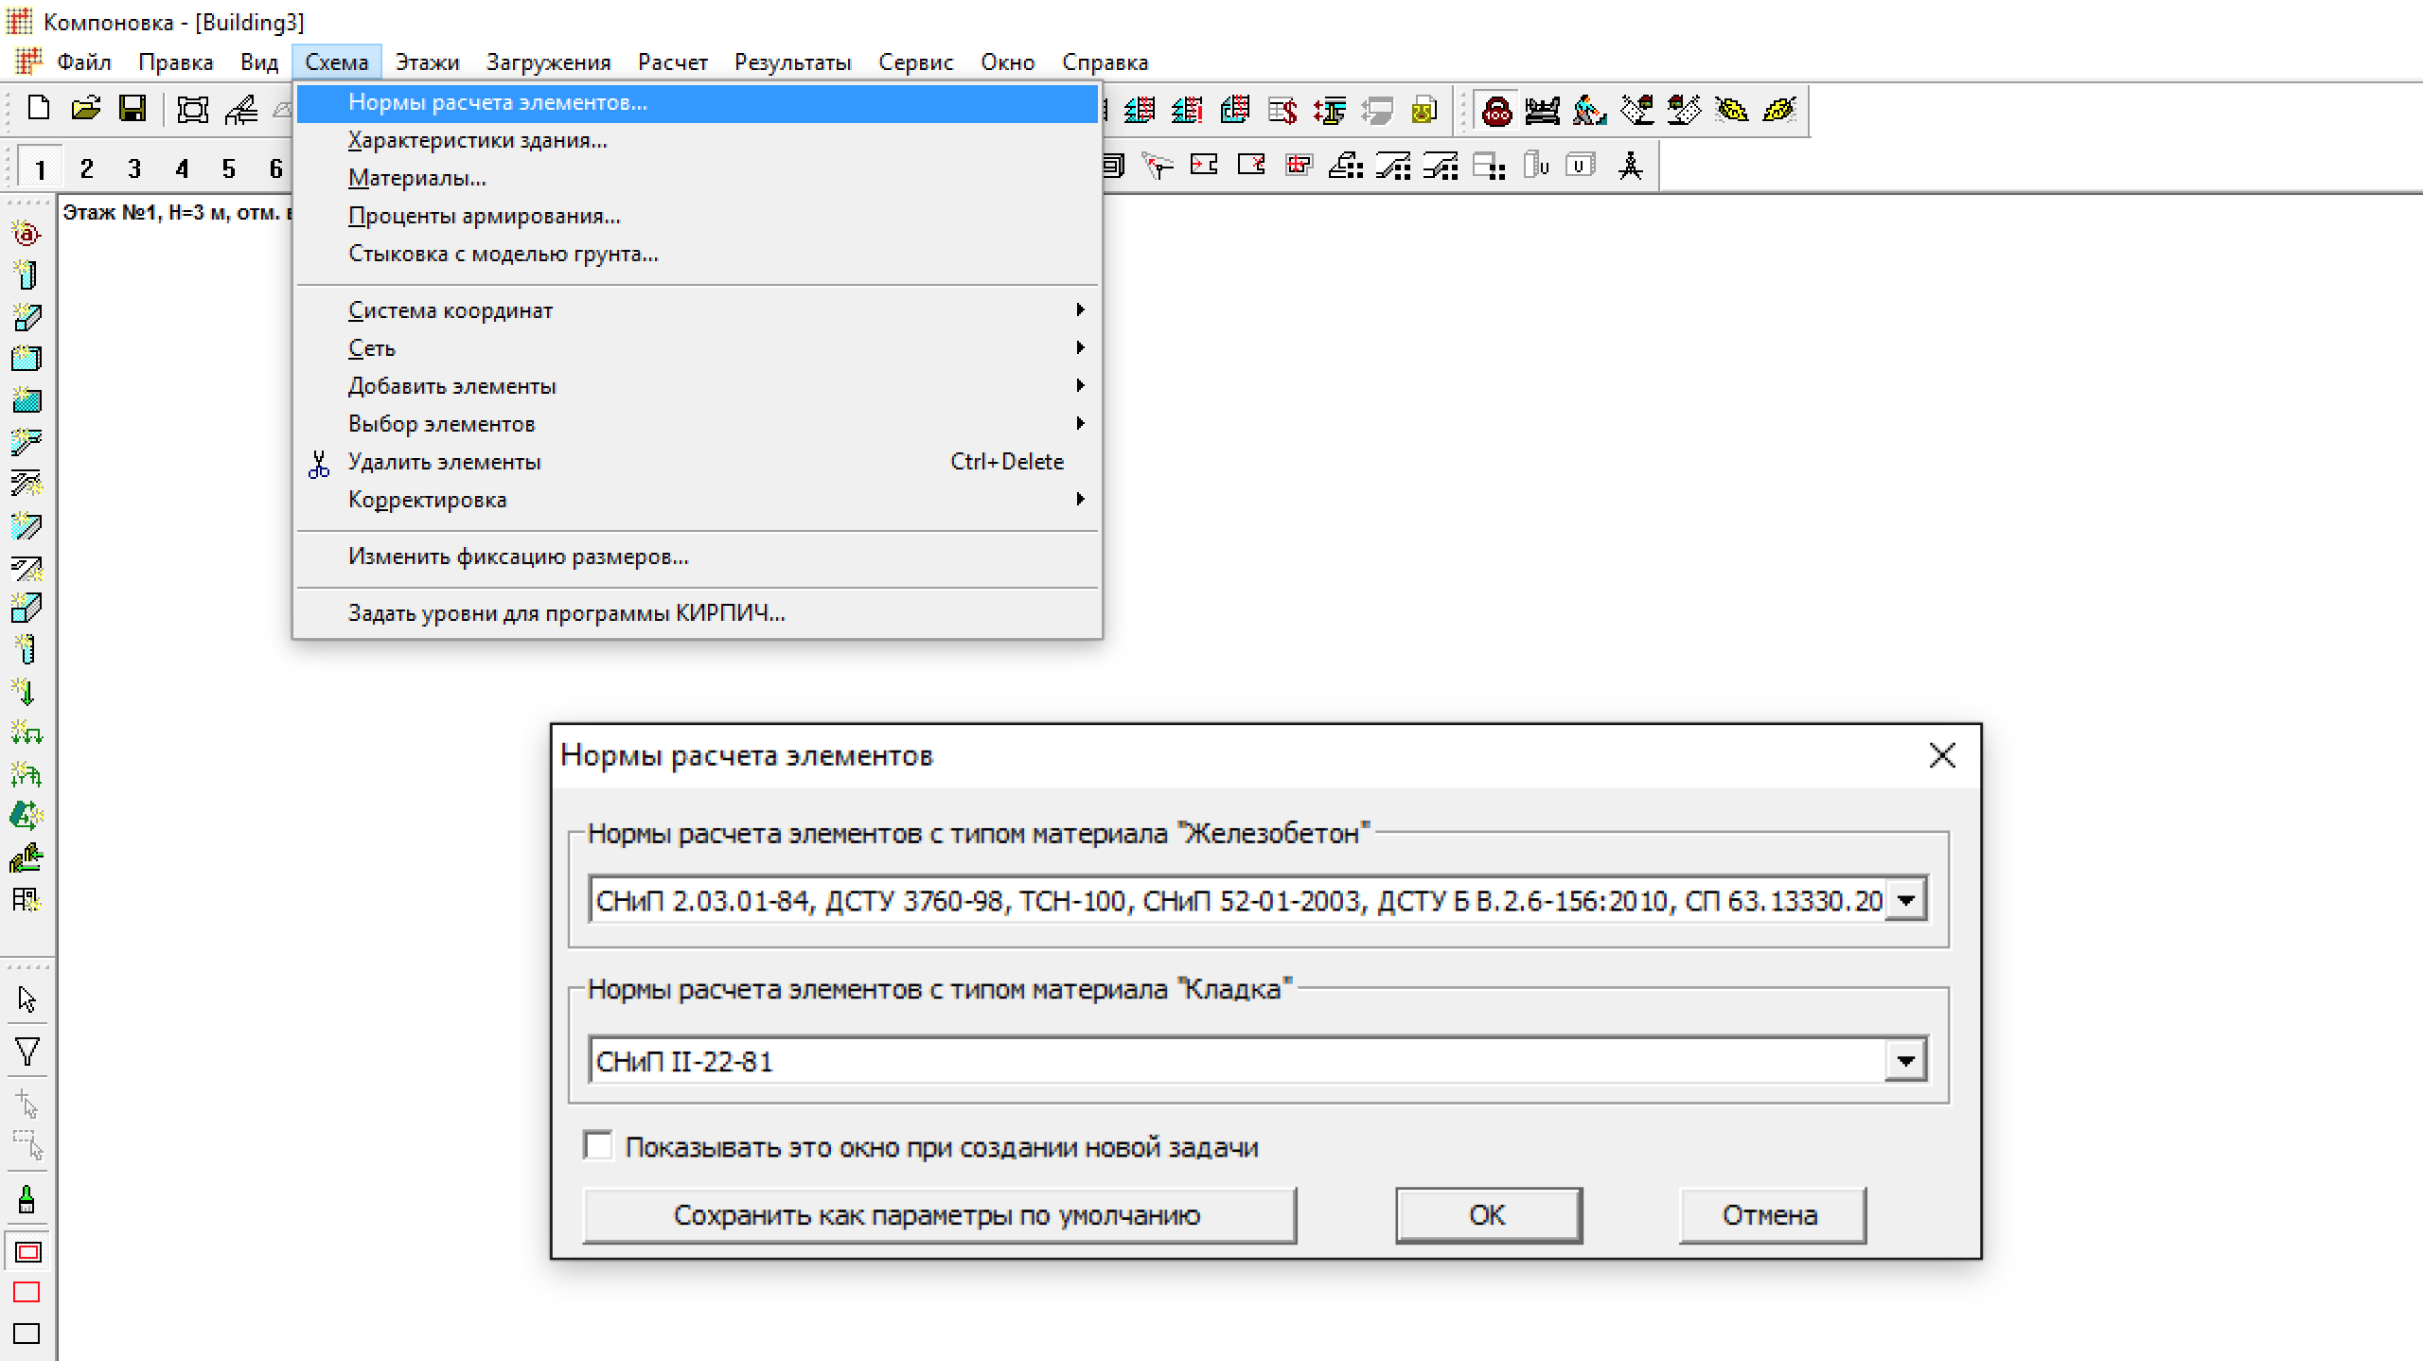This screenshot has width=2423, height=1361.
Task: Click the Отмена button
Action: [1771, 1215]
